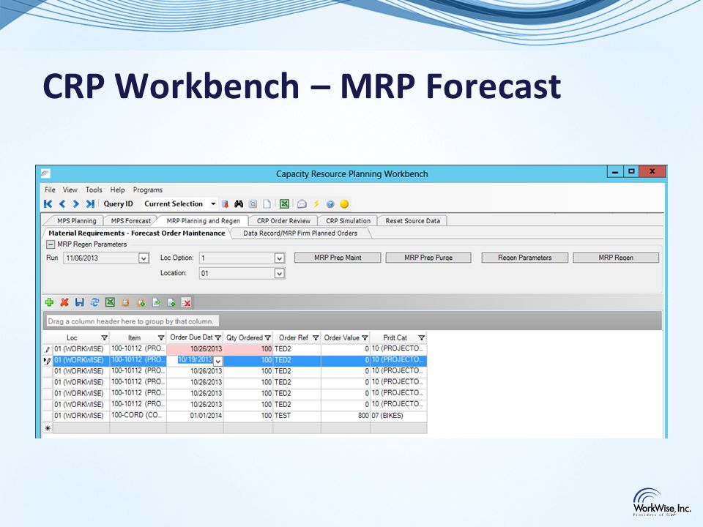The width and height of the screenshot is (703, 527).
Task: Open the blue help question icon
Action: (330, 204)
